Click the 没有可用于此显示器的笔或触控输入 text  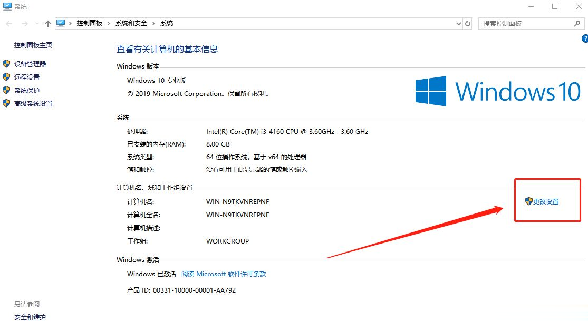(x=256, y=170)
